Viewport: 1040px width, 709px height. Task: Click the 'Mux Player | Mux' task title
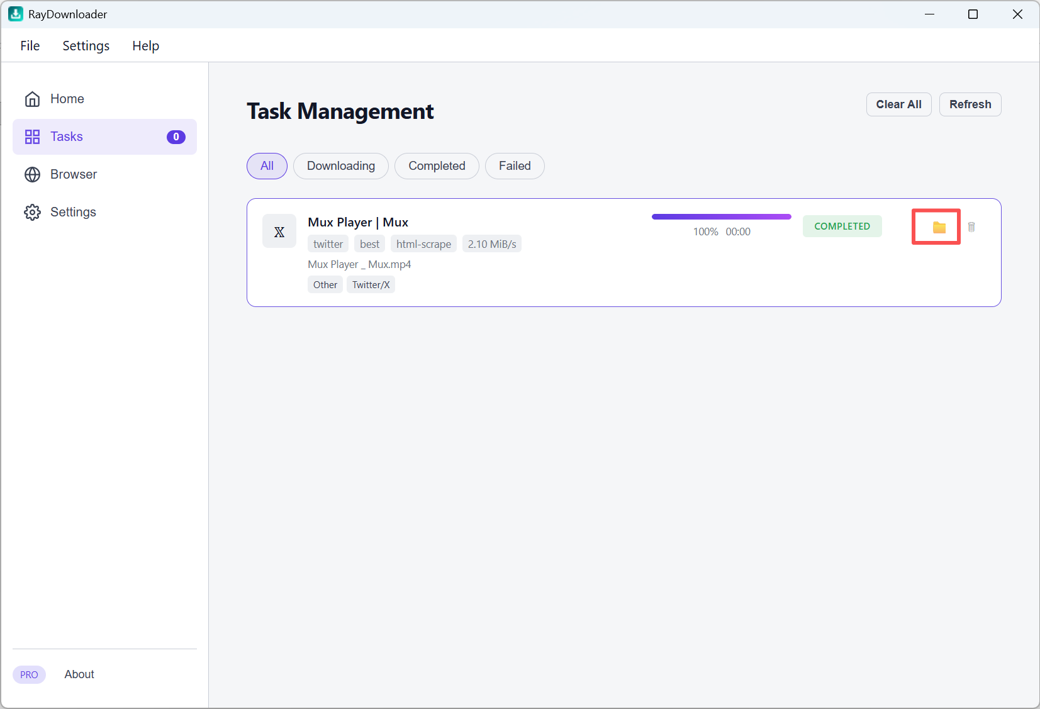coord(358,222)
